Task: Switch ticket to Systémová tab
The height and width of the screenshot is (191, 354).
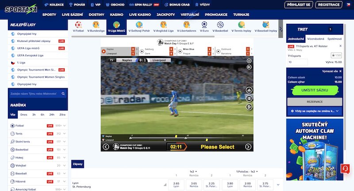Action: (335, 39)
